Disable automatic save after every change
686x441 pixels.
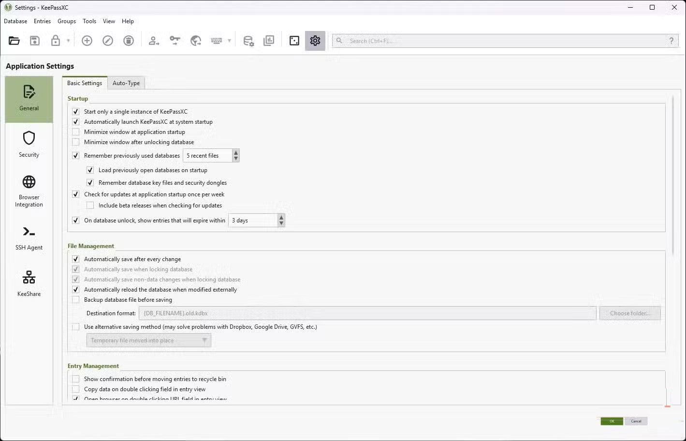point(75,259)
